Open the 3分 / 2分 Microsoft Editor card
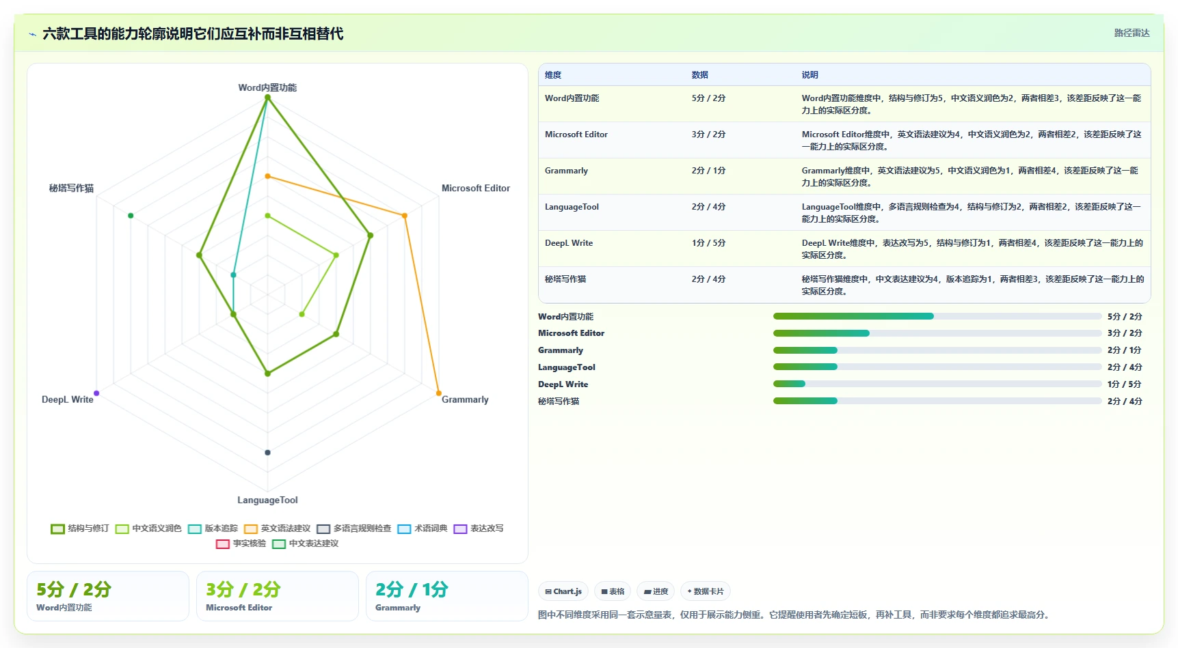The image size is (1178, 648). tap(278, 596)
